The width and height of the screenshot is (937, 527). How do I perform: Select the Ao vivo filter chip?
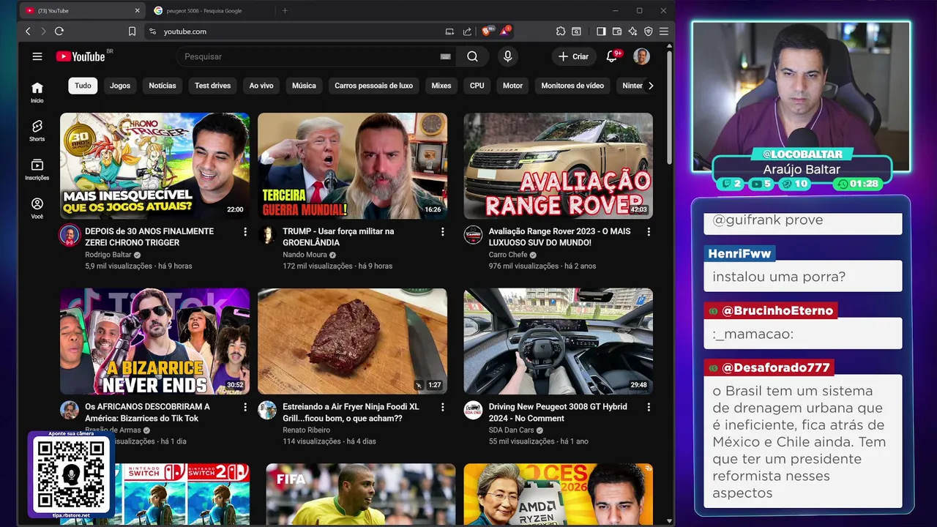pos(261,86)
